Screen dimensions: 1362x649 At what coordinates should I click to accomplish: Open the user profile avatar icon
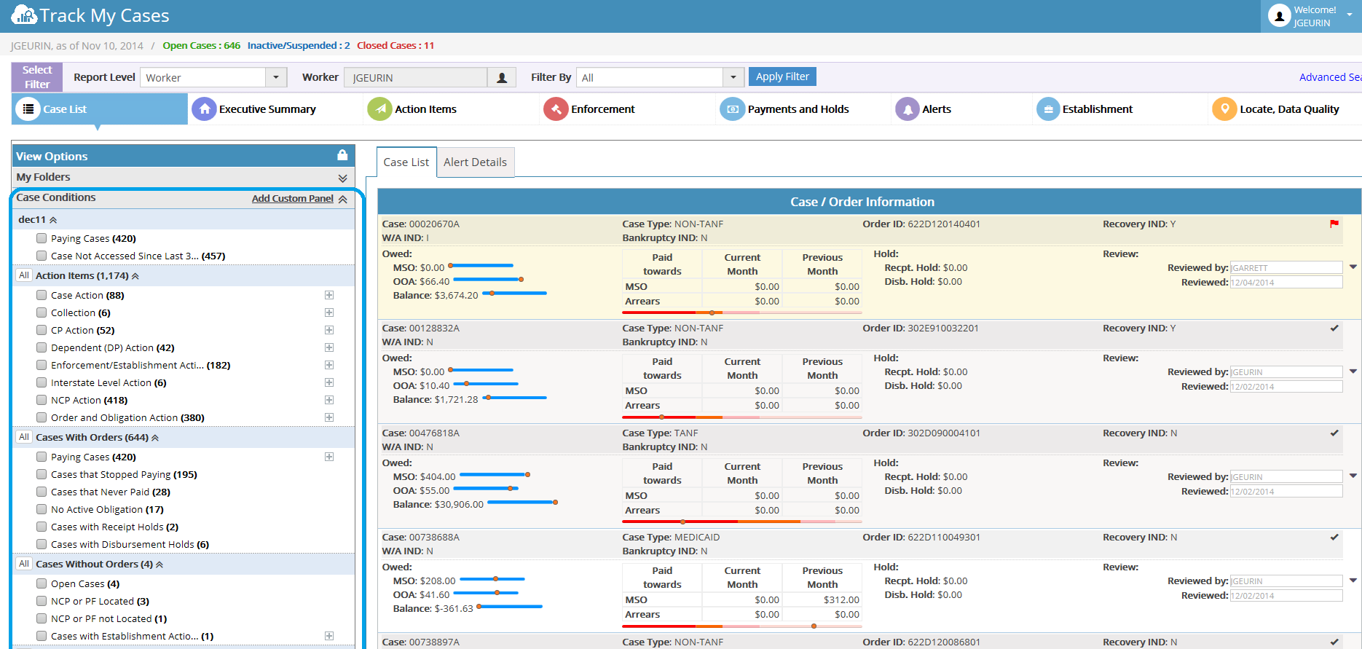coord(1279,16)
